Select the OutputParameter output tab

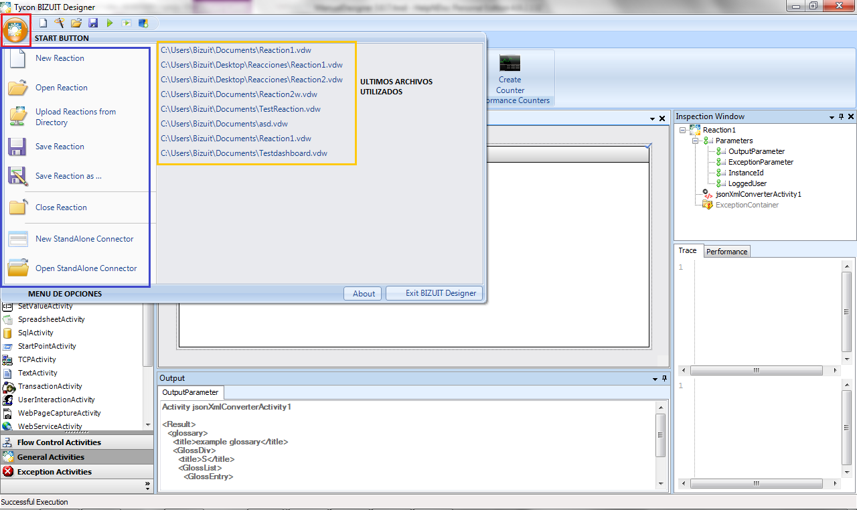(x=191, y=392)
